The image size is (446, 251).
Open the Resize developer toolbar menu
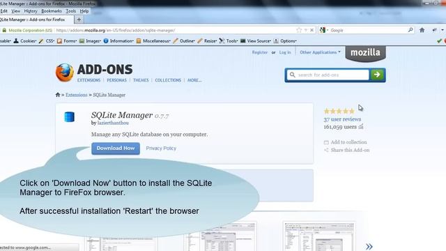pyautogui.click(x=207, y=41)
